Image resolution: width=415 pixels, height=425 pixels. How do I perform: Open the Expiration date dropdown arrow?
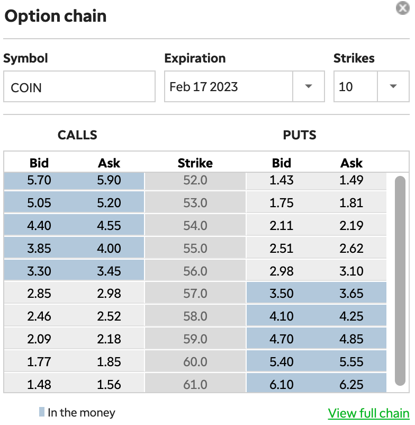(308, 87)
